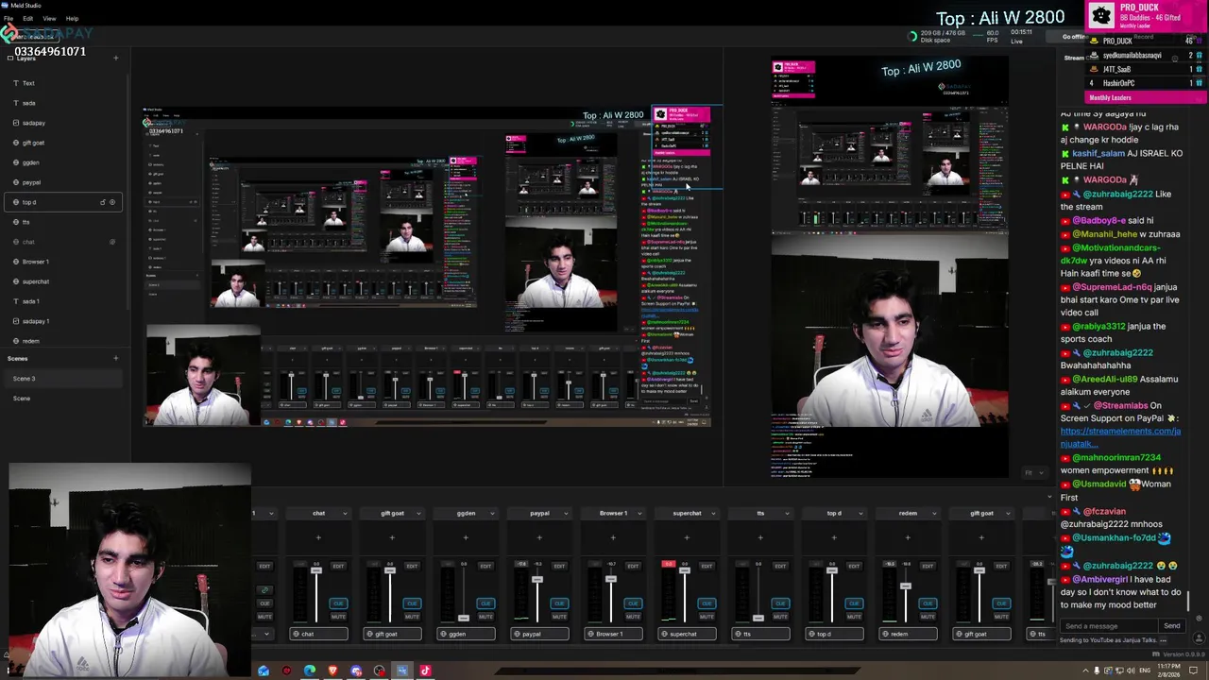The height and width of the screenshot is (680, 1209).
Task: Open the tts channel header dropdown
Action: pyautogui.click(x=787, y=513)
